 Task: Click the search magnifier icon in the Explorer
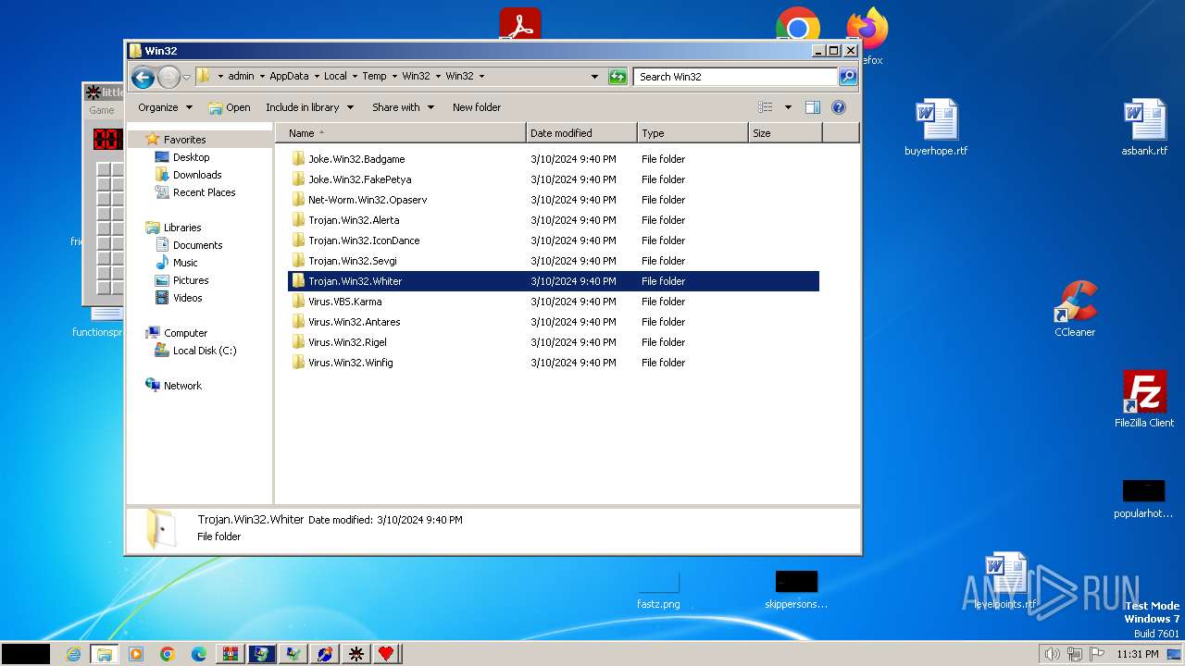[x=848, y=77]
